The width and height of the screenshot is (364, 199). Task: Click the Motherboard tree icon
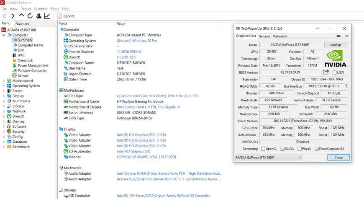tap(9, 81)
